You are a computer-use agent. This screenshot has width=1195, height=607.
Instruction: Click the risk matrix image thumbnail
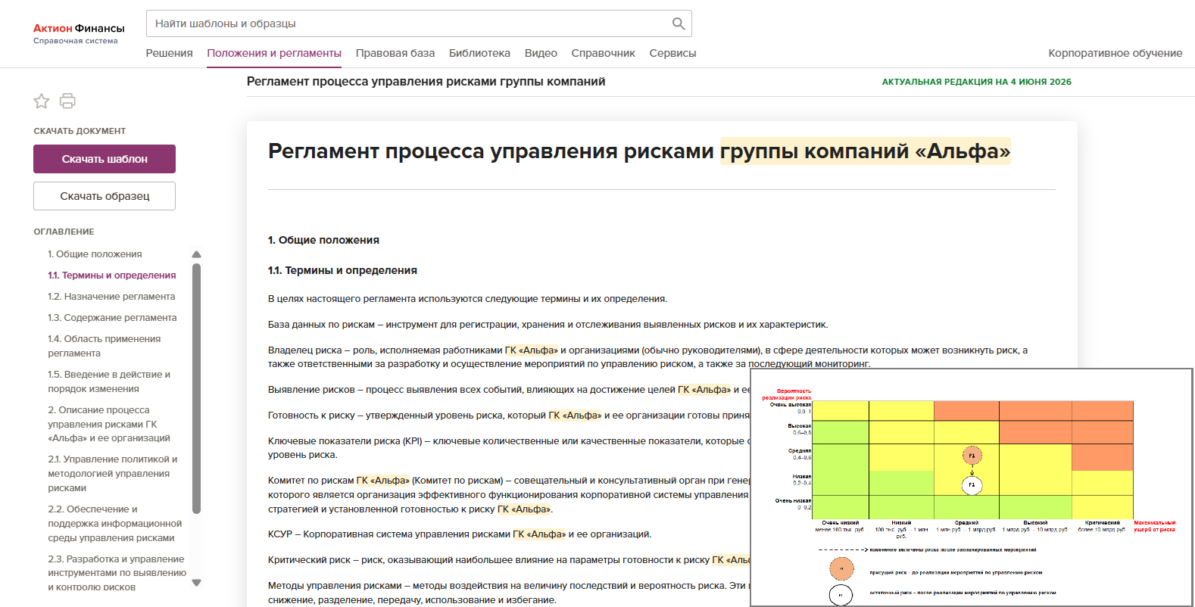(972, 487)
